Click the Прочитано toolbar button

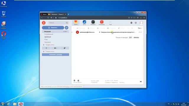coord(111,28)
